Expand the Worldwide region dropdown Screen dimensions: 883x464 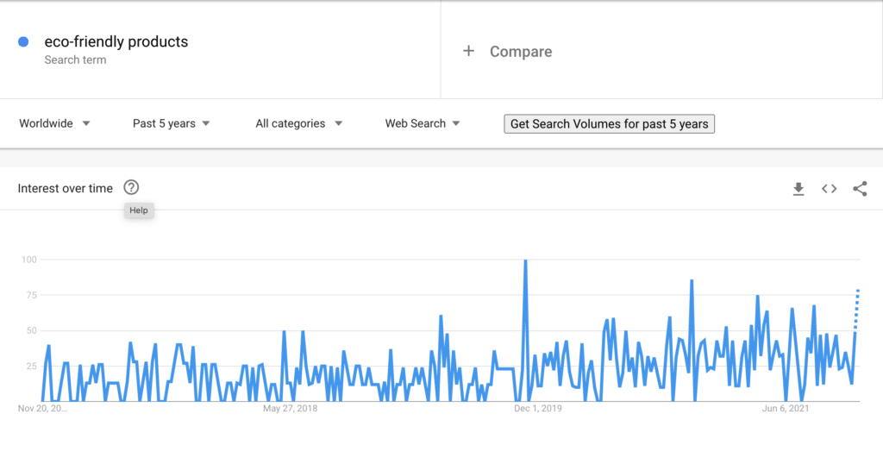pyautogui.click(x=54, y=123)
